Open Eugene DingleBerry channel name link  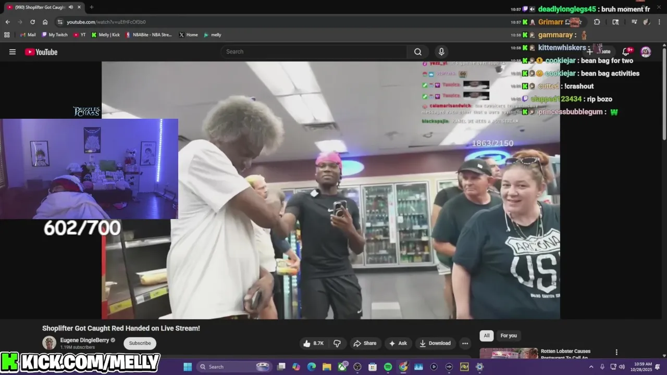[84, 340]
